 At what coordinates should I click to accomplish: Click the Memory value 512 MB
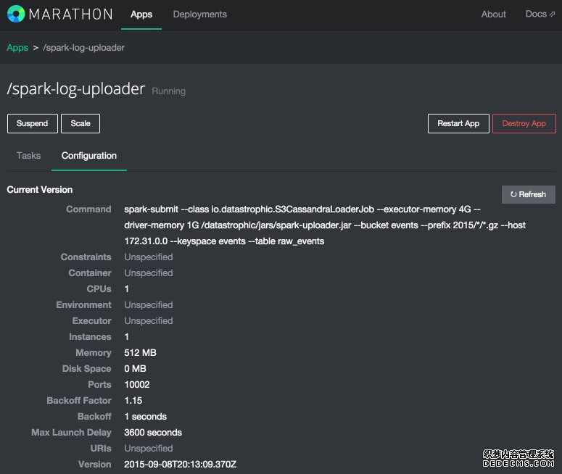coord(140,352)
